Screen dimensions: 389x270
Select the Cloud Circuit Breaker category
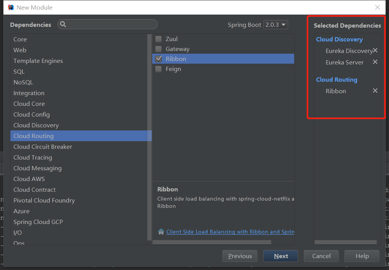point(79,147)
